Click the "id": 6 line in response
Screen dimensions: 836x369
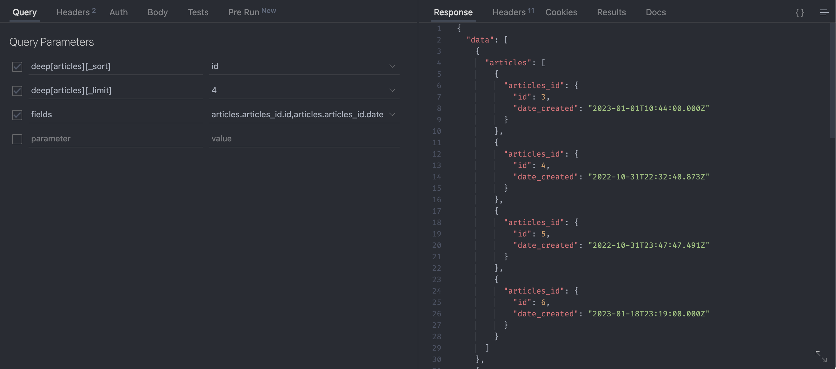coord(531,302)
